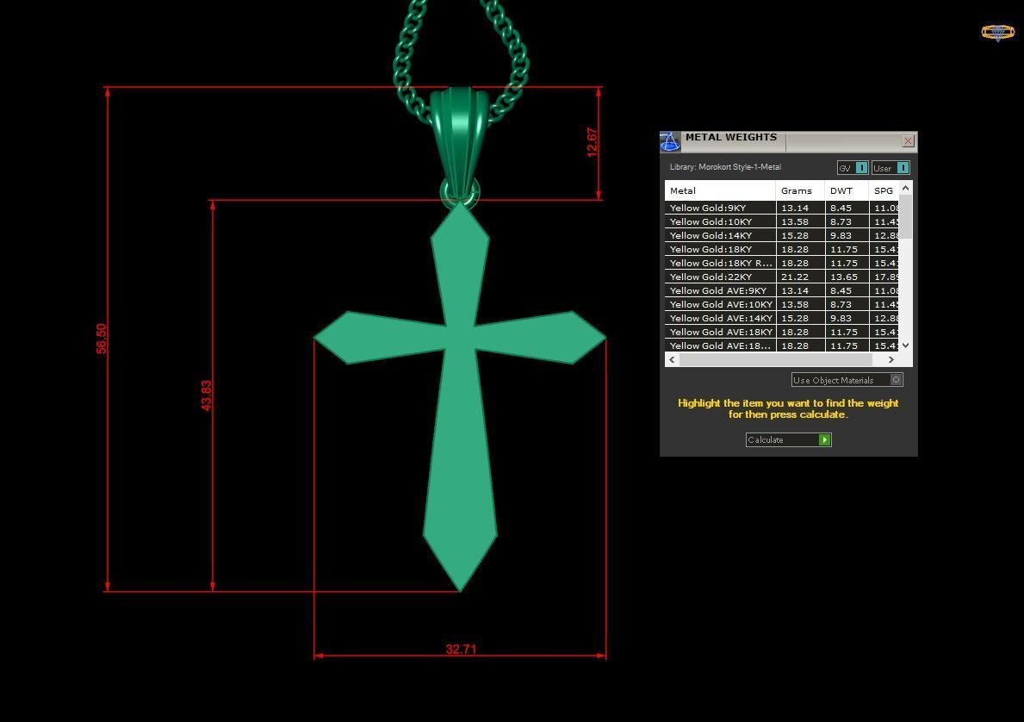1024x722 pixels.
Task: Select the Yellow Gold:10KY row
Action: tap(782, 221)
